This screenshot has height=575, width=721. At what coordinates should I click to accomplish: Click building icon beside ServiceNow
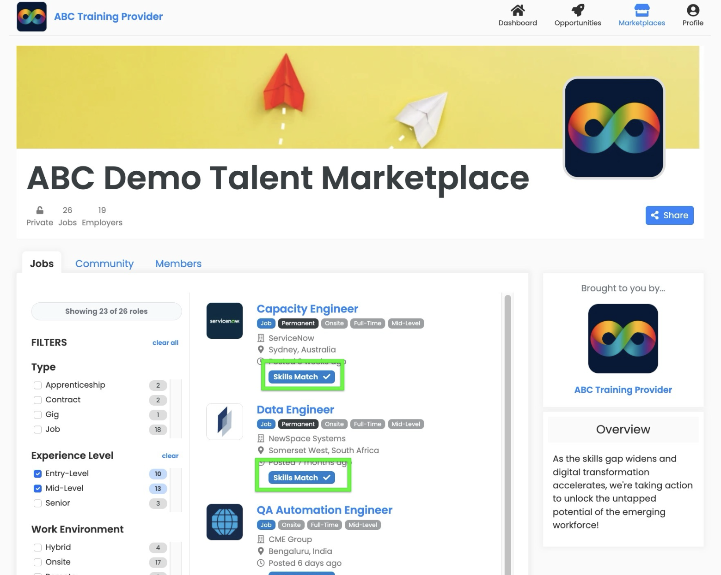click(x=261, y=338)
